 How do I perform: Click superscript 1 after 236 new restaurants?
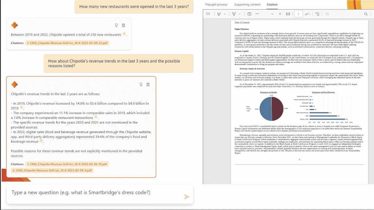click(124, 34)
